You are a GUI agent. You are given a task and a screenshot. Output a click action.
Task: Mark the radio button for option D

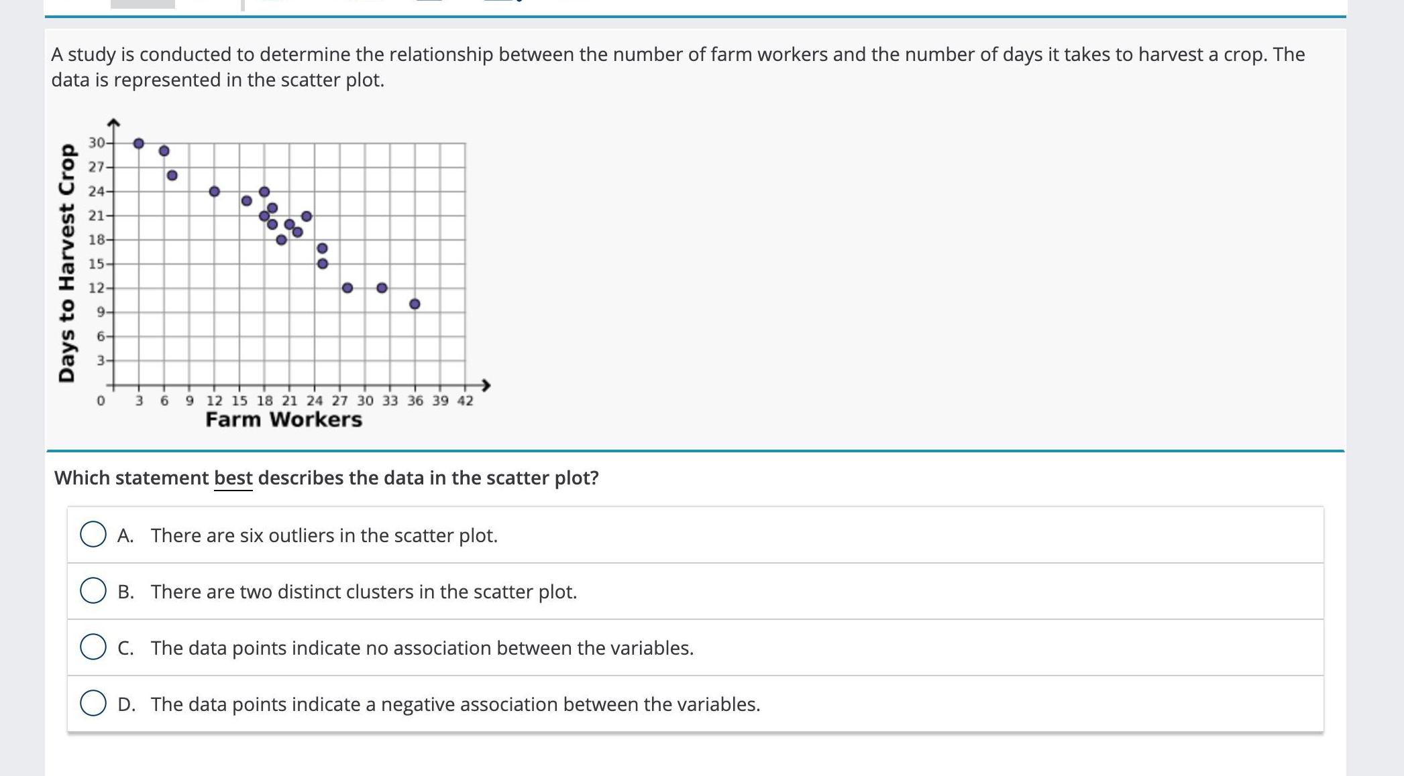click(93, 704)
